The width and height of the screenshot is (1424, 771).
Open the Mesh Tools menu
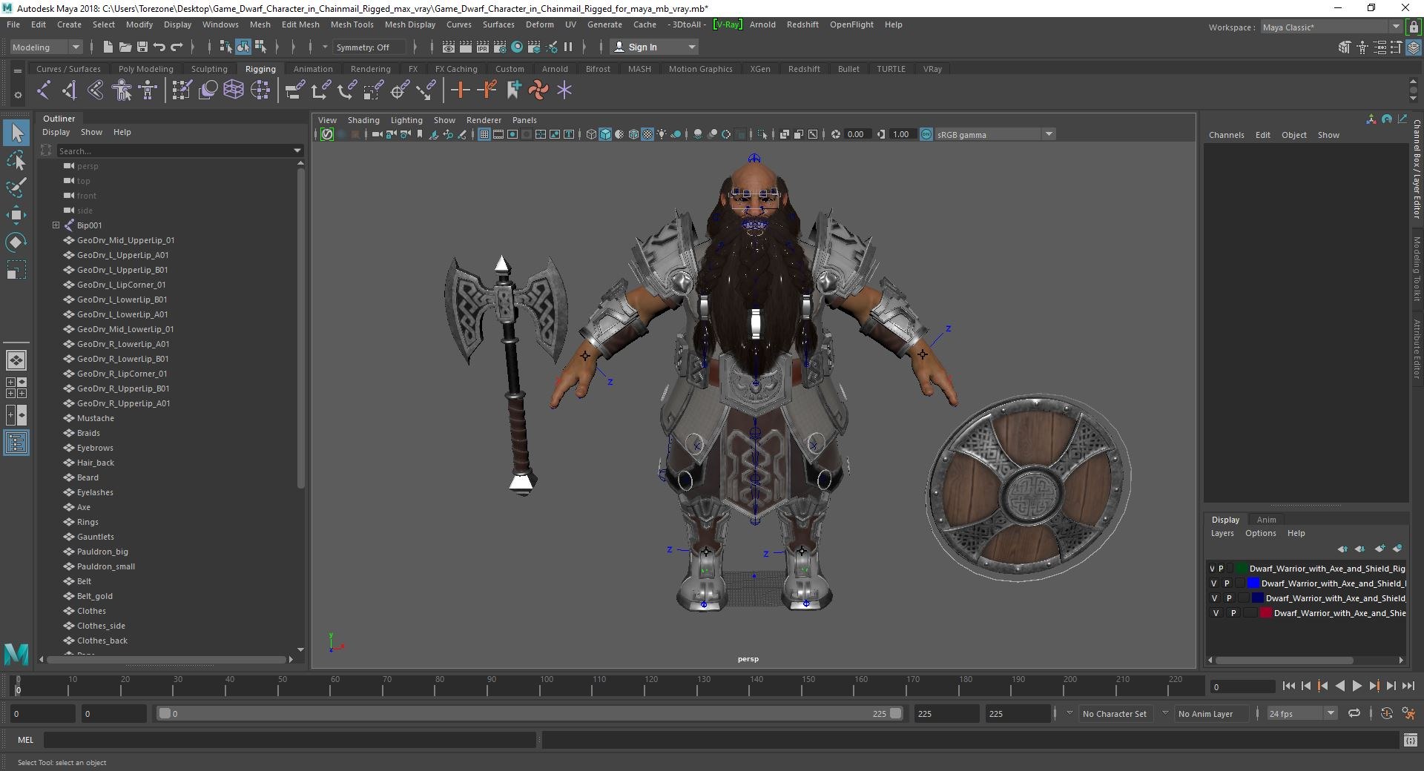352,24
